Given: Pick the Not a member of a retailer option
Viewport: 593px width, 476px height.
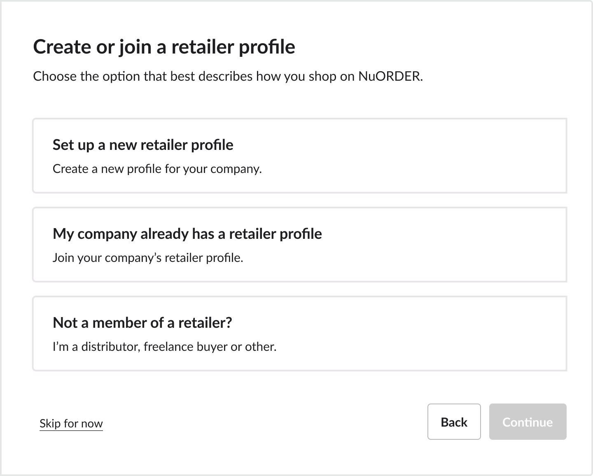Looking at the screenshot, I should [x=299, y=334].
